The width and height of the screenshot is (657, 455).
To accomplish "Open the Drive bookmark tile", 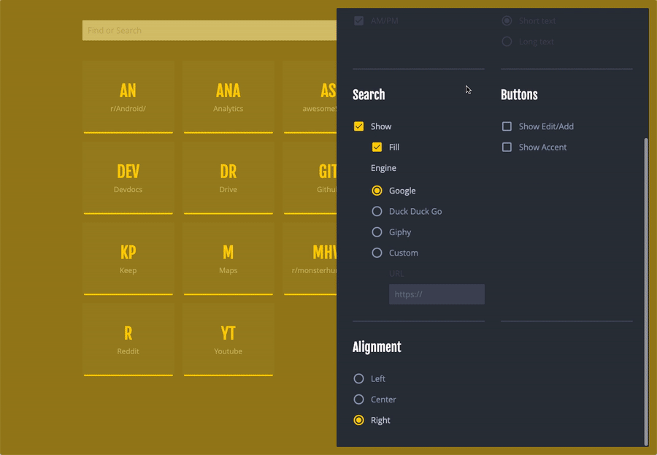I will coord(228,178).
